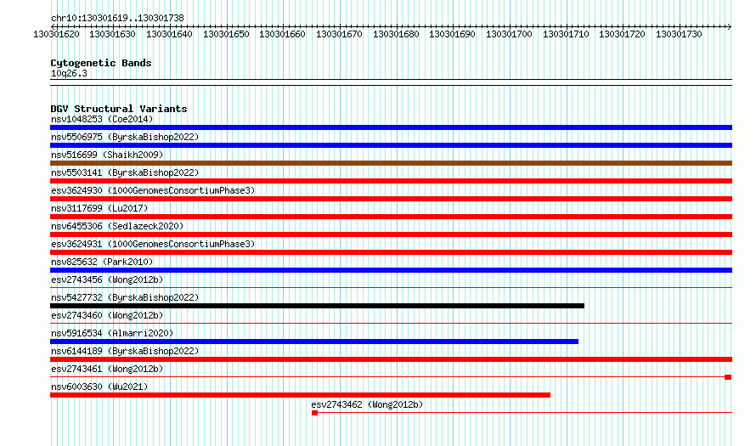Click the red bar under esv3624930
This screenshot has width=756, height=446.
(x=391, y=199)
